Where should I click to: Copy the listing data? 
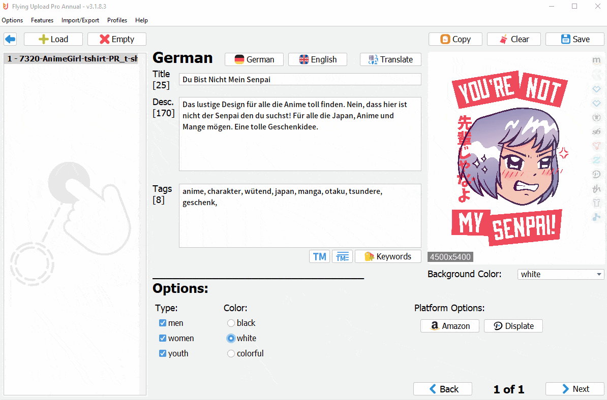click(x=456, y=39)
